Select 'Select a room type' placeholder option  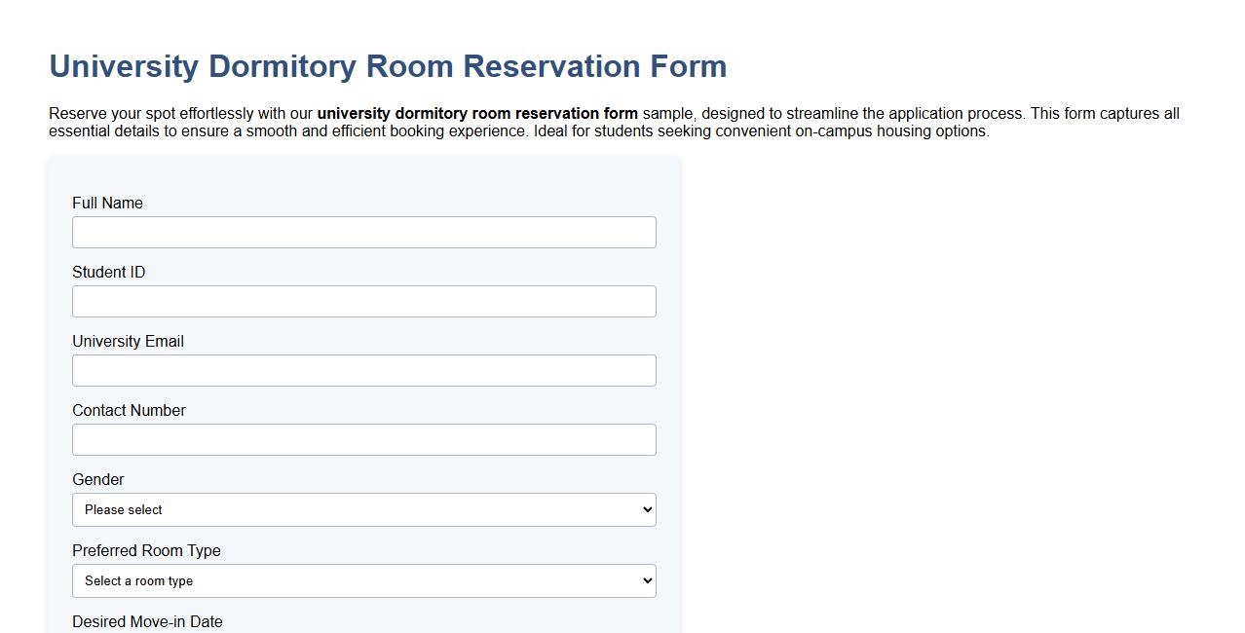click(x=363, y=580)
